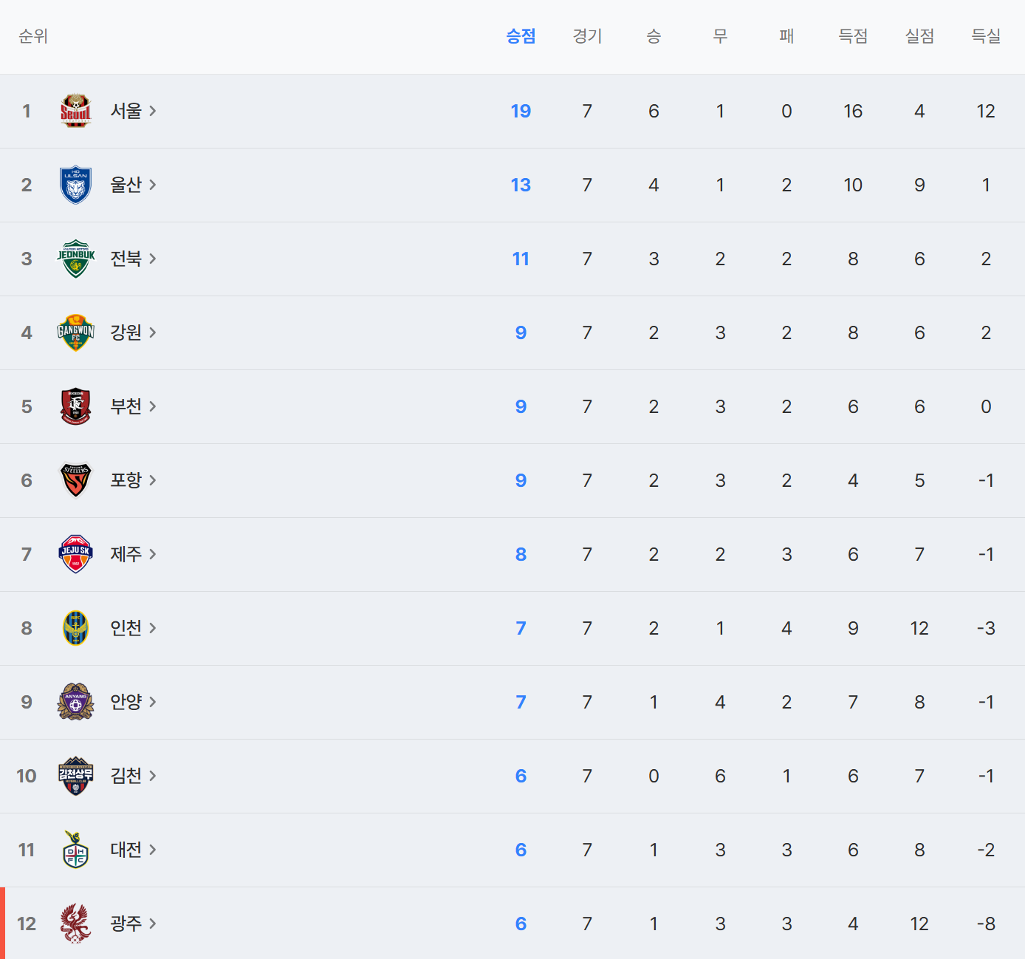This screenshot has width=1025, height=959.
Task: Sort table by 득점 column header
Action: 853,36
